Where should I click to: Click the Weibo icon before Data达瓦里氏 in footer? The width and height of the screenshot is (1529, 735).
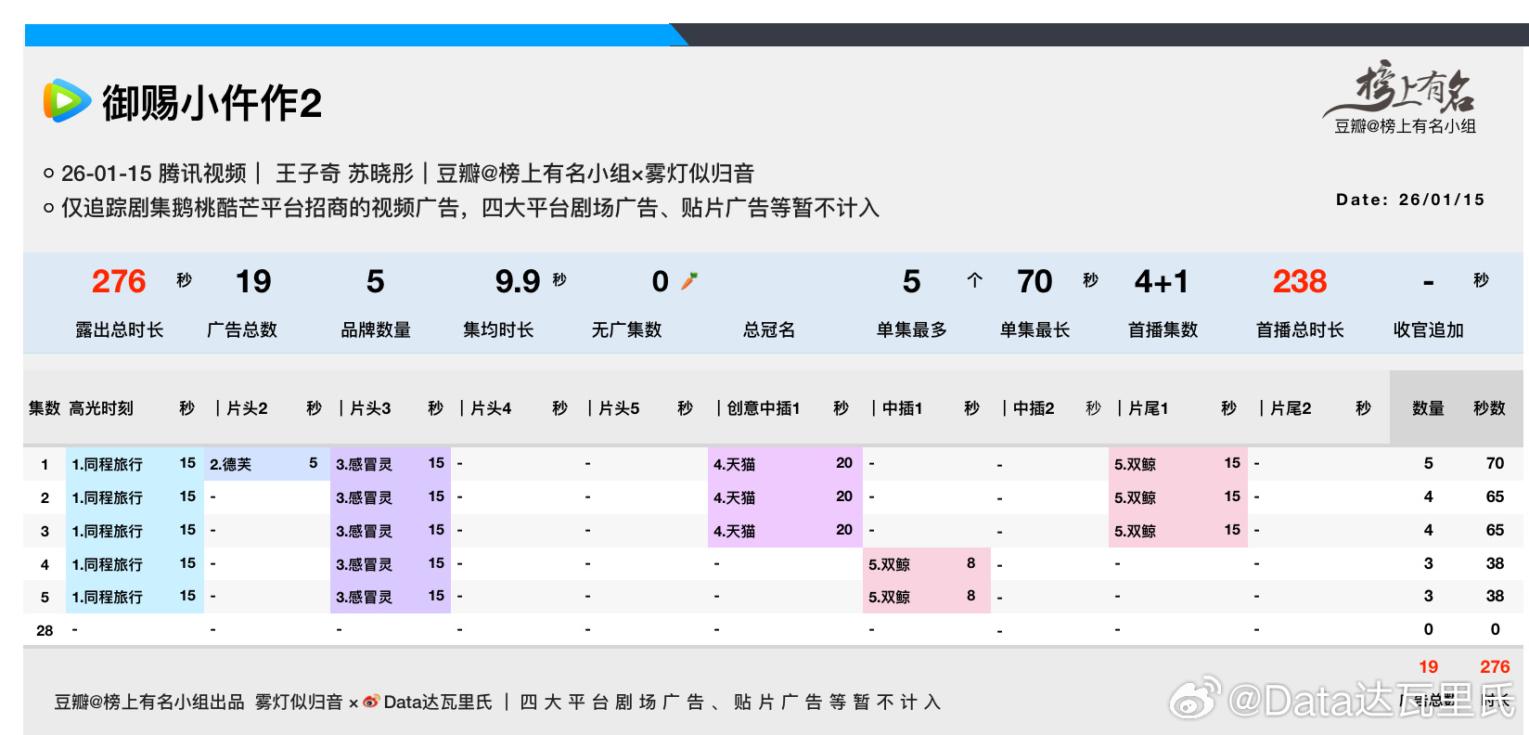click(x=370, y=702)
